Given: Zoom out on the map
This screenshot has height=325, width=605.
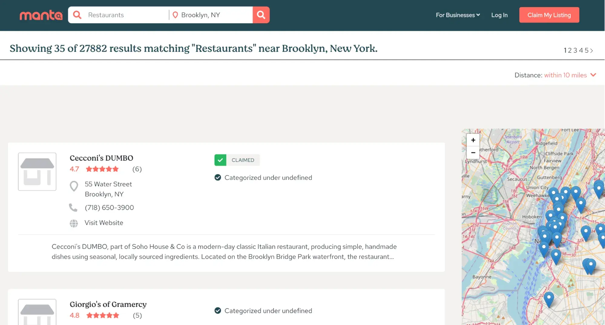Looking at the screenshot, I should [x=473, y=153].
